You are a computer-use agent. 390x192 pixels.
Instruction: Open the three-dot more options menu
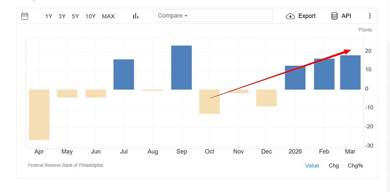pyautogui.click(x=370, y=16)
